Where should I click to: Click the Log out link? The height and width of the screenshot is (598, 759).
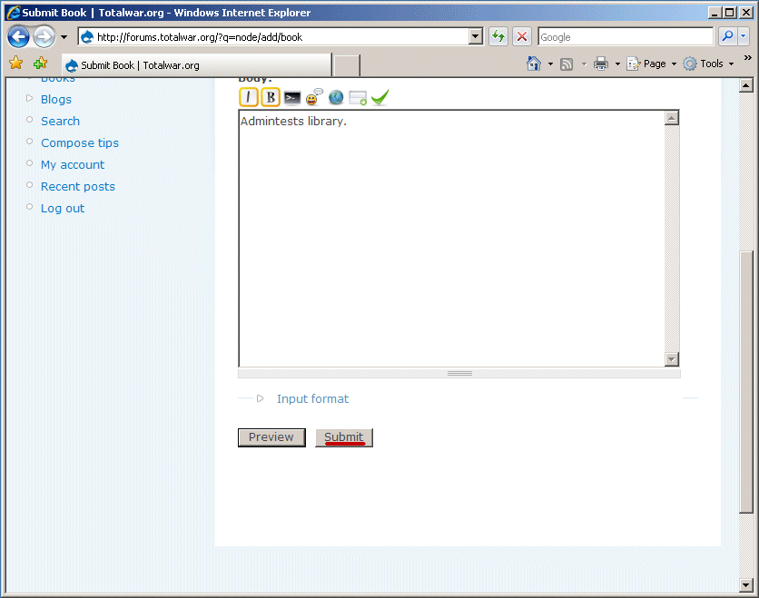[x=63, y=208]
